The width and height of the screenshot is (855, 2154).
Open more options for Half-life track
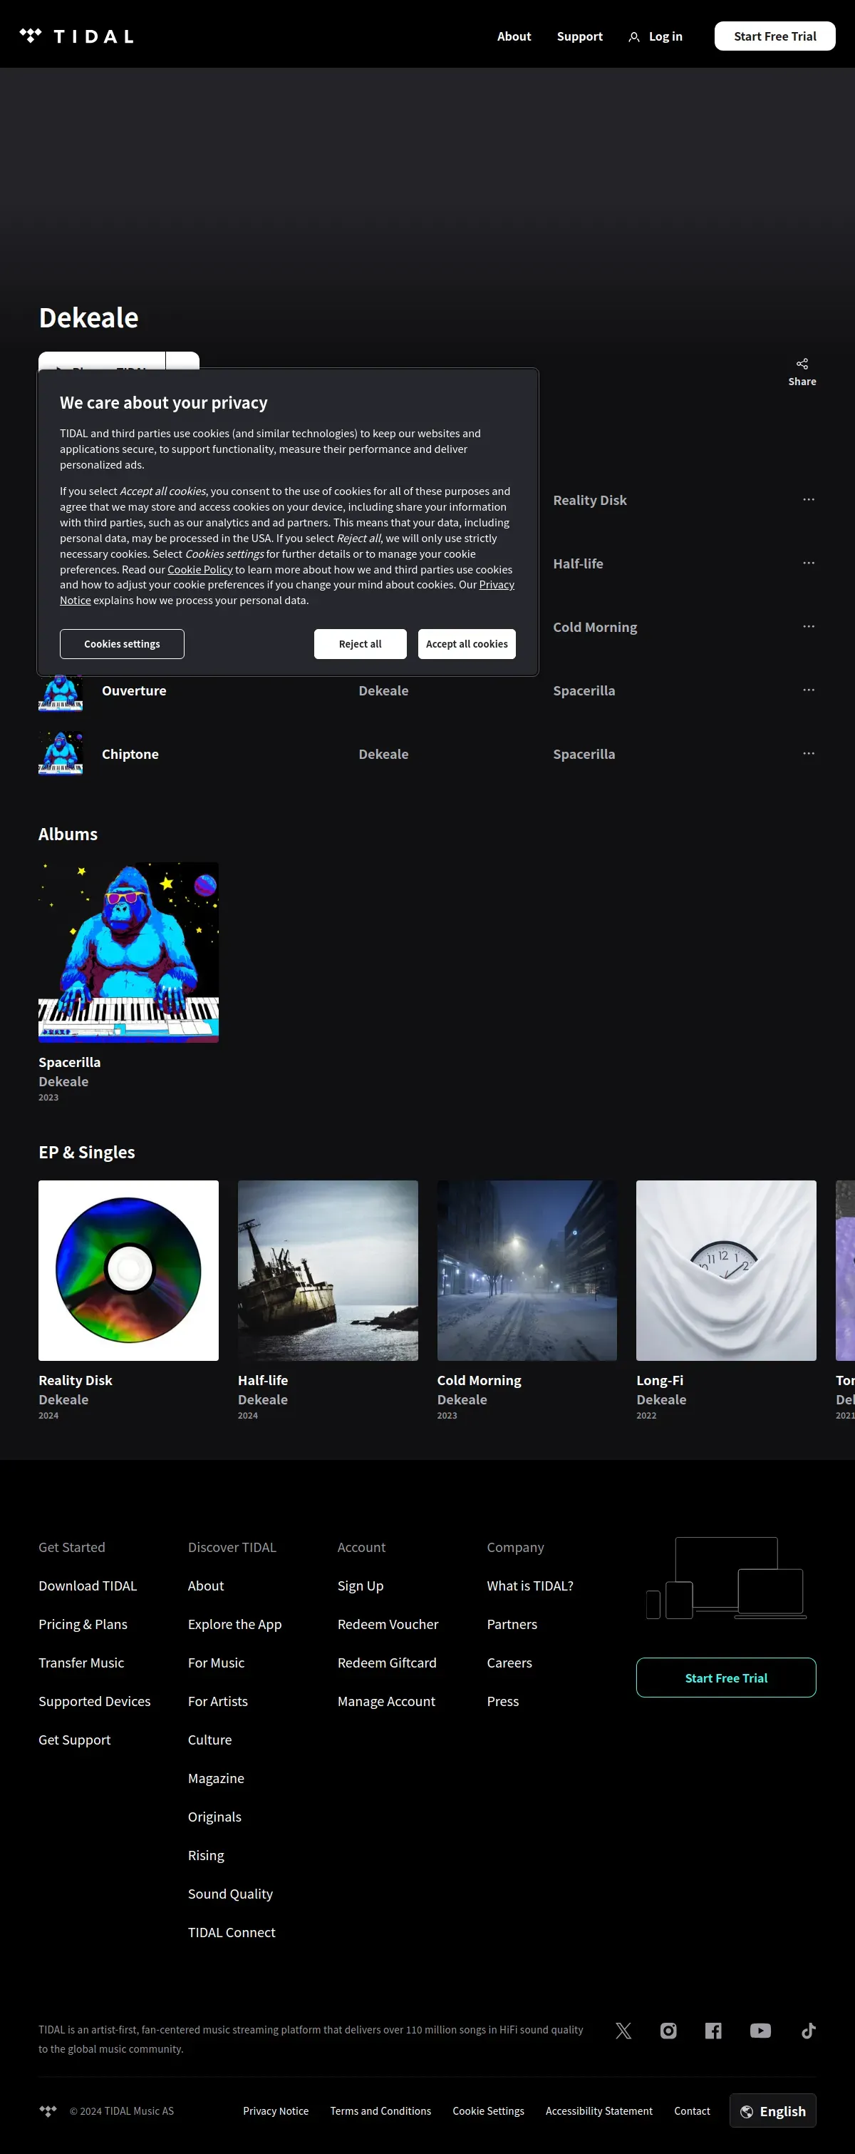pos(808,563)
